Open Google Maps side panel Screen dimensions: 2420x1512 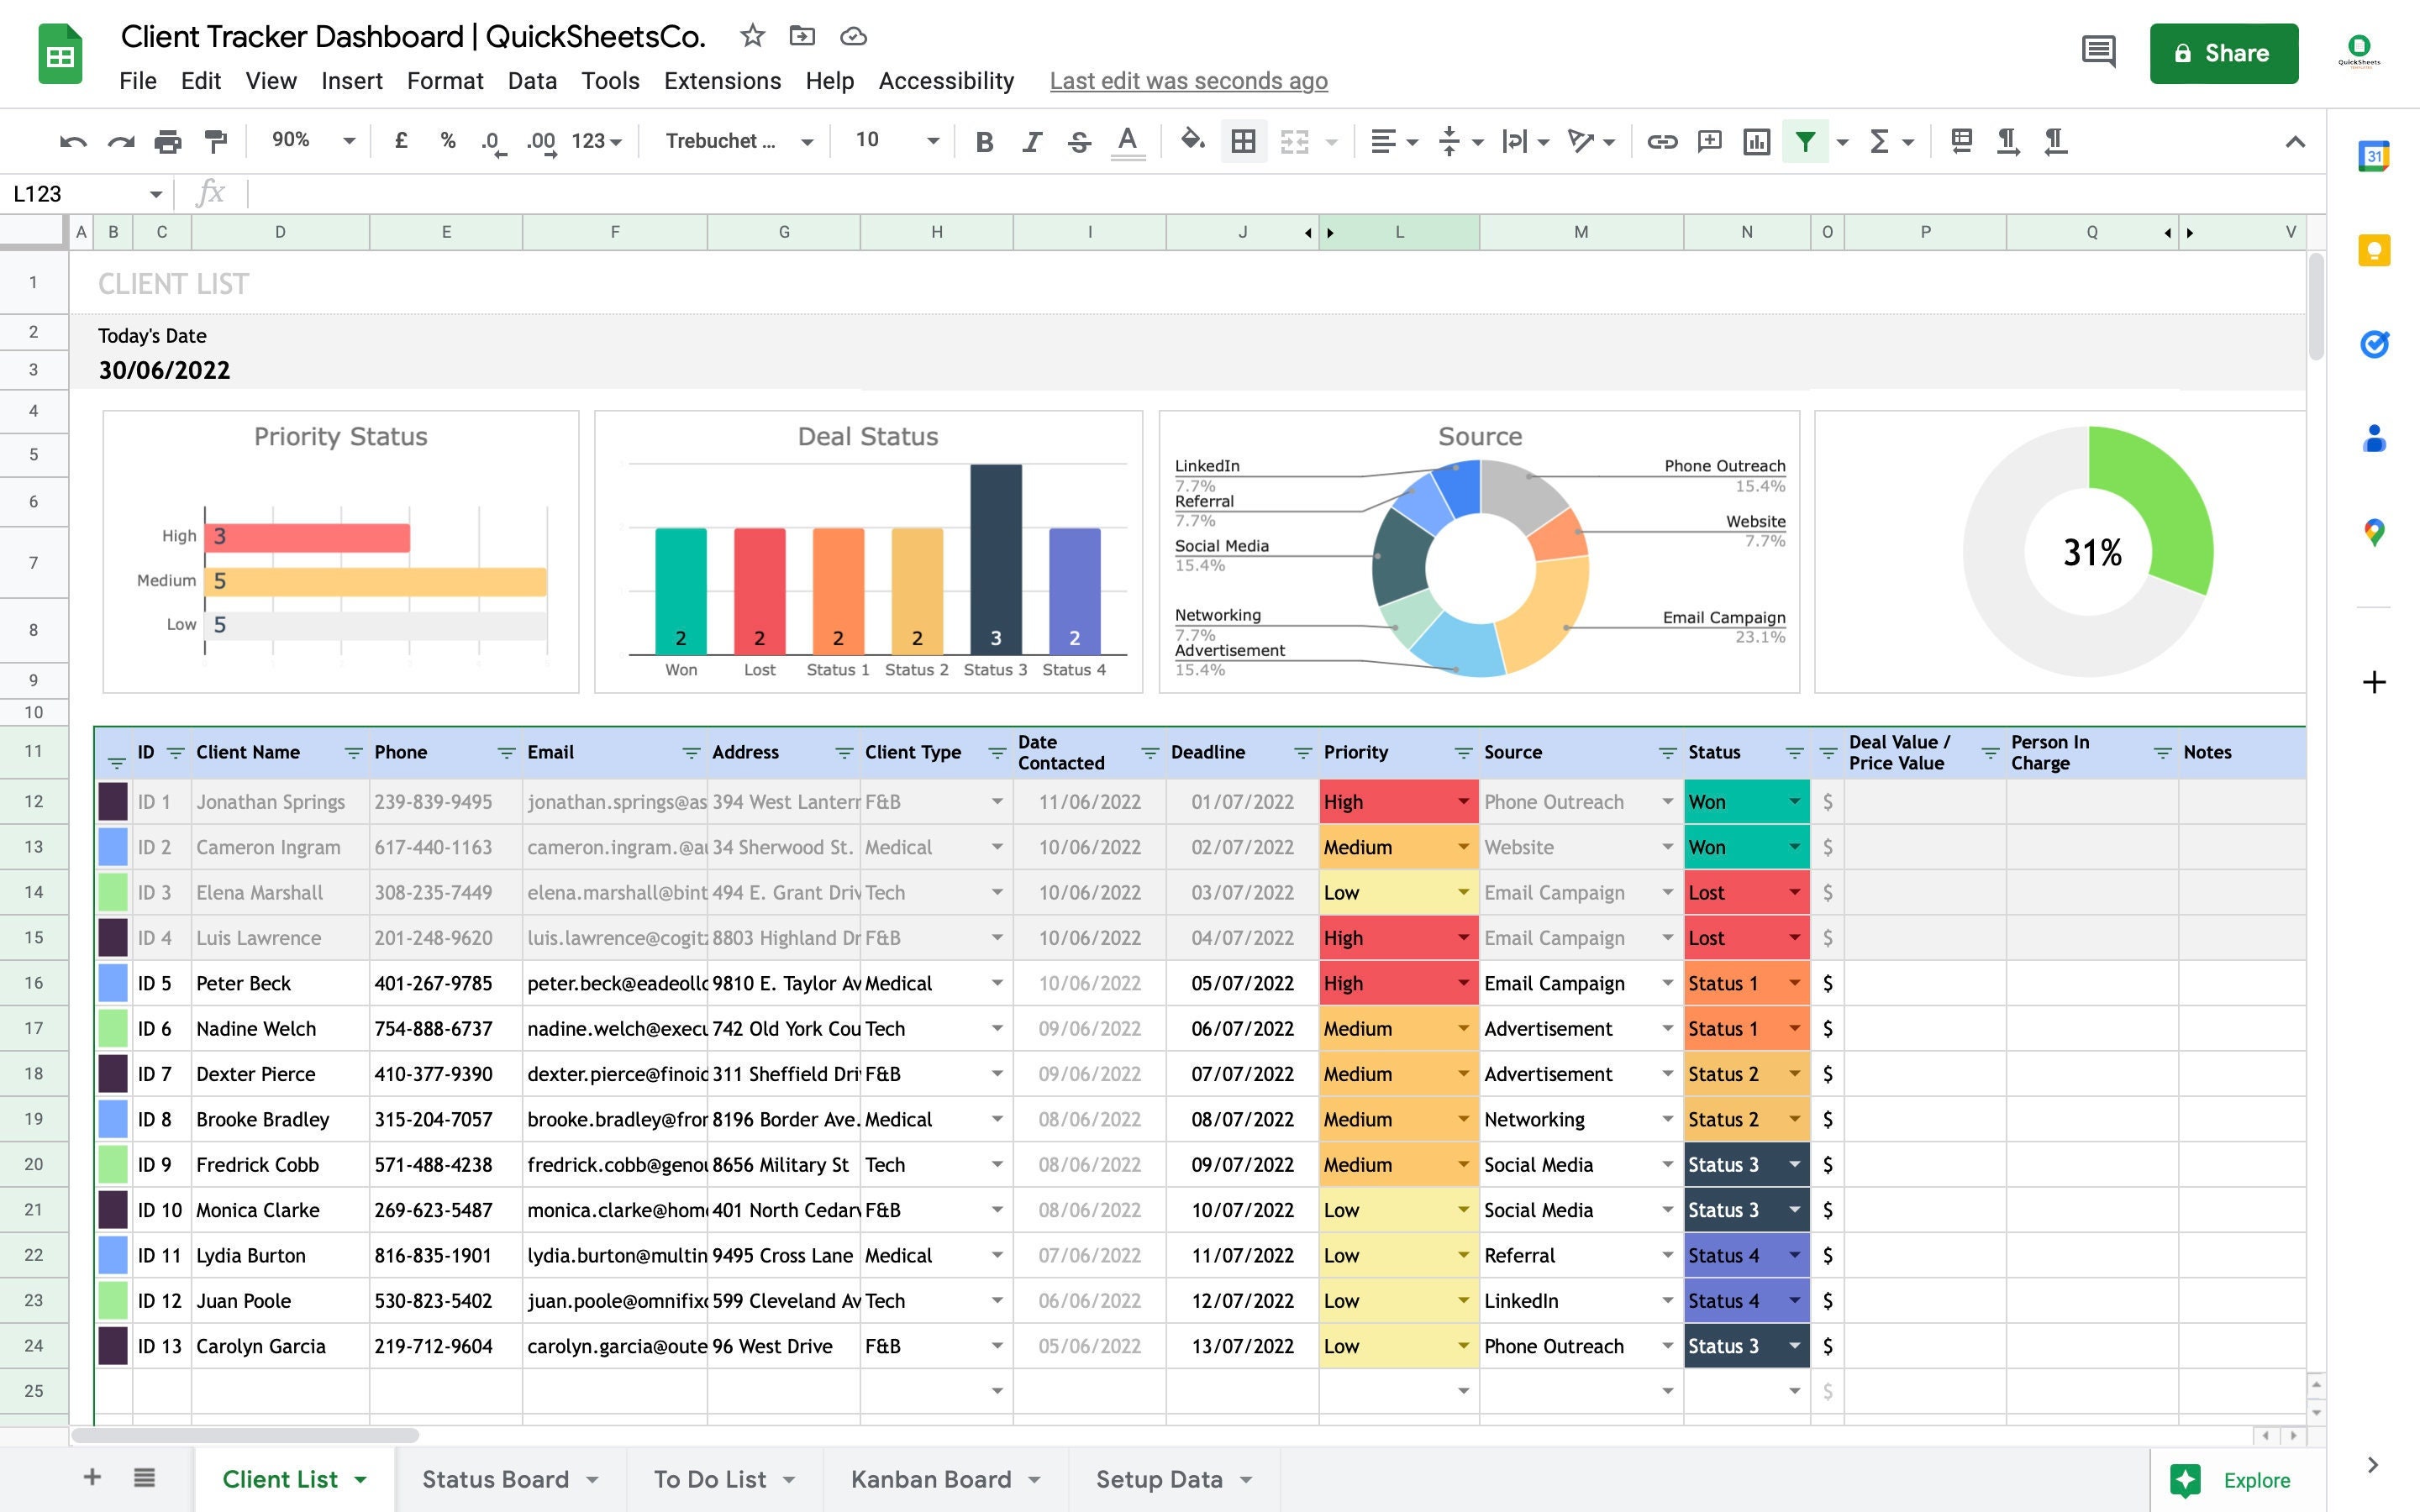2374,532
